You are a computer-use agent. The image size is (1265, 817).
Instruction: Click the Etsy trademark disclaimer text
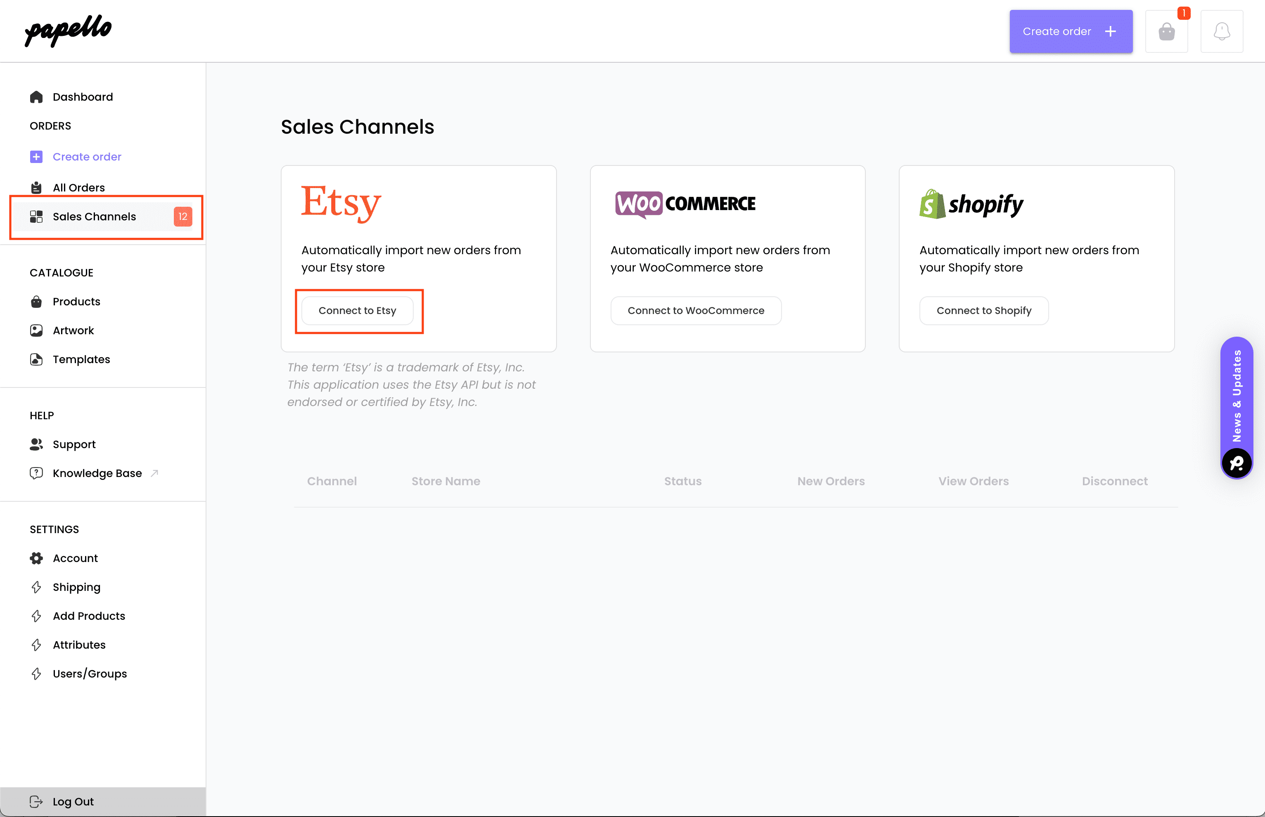tap(411, 385)
